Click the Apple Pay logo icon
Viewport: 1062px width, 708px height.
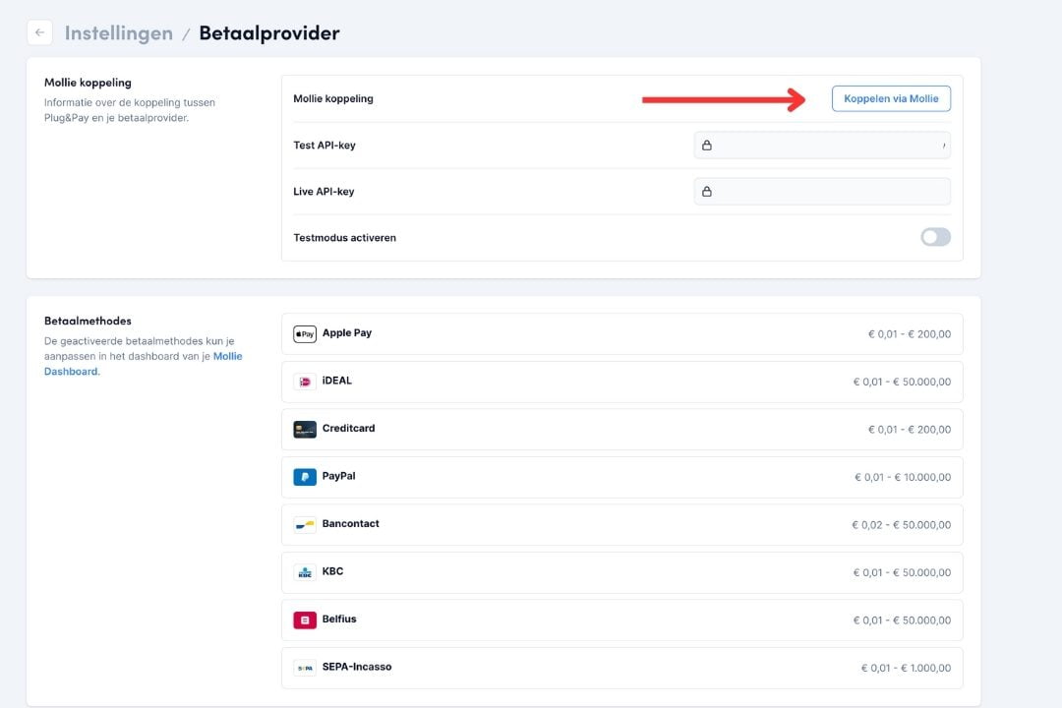(x=305, y=334)
